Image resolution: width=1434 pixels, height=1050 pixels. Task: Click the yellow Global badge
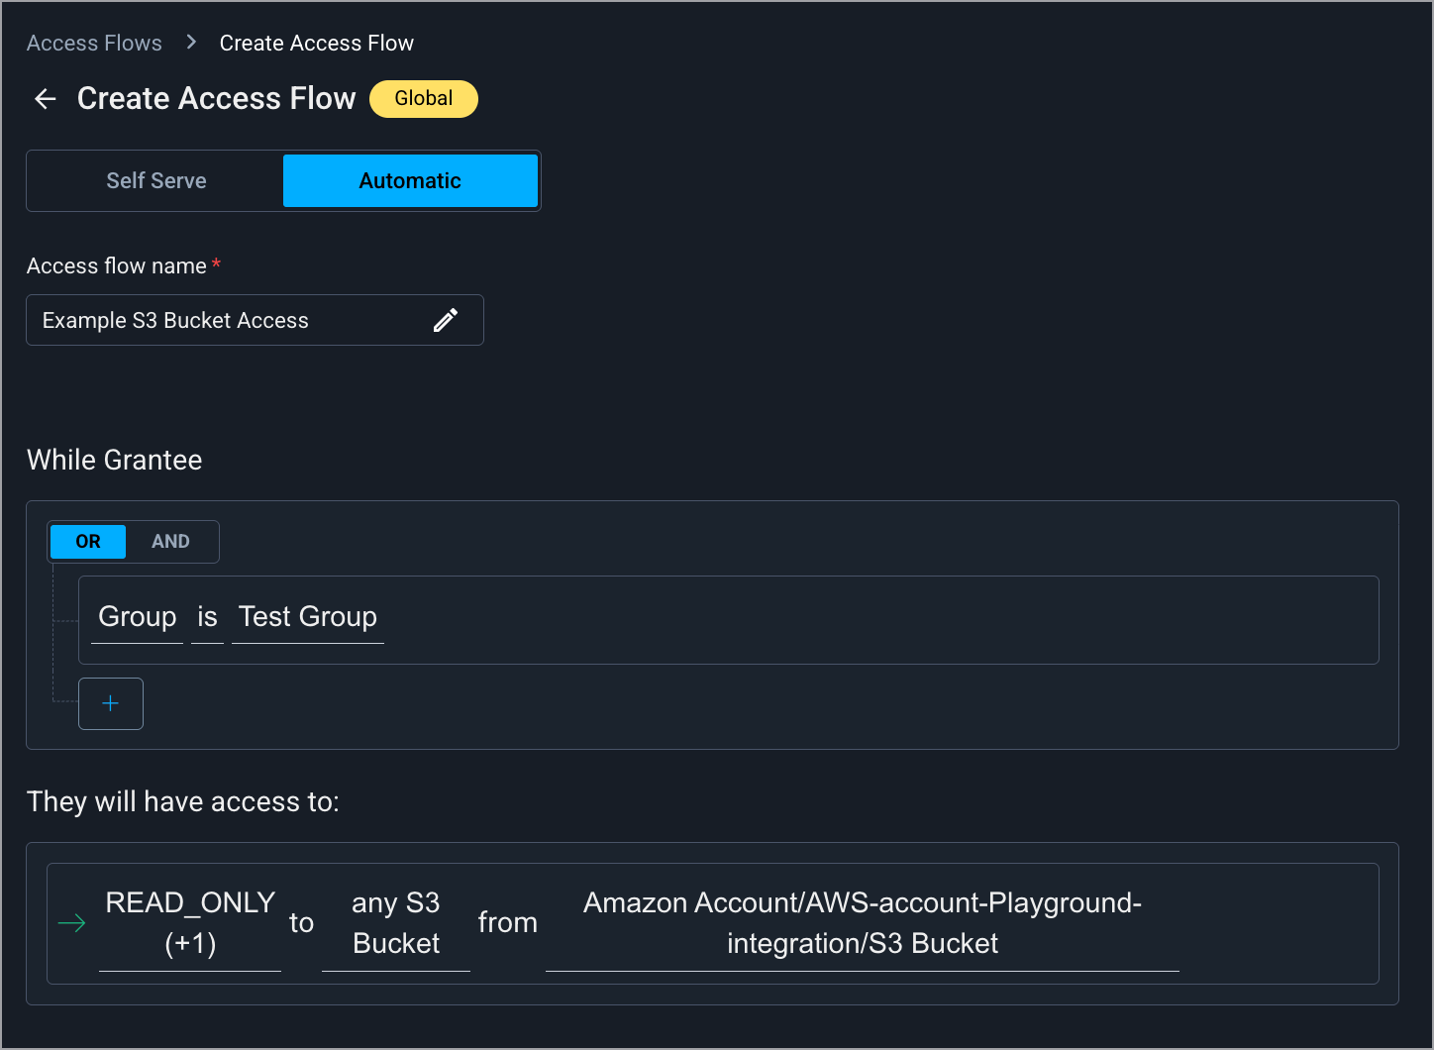423,99
